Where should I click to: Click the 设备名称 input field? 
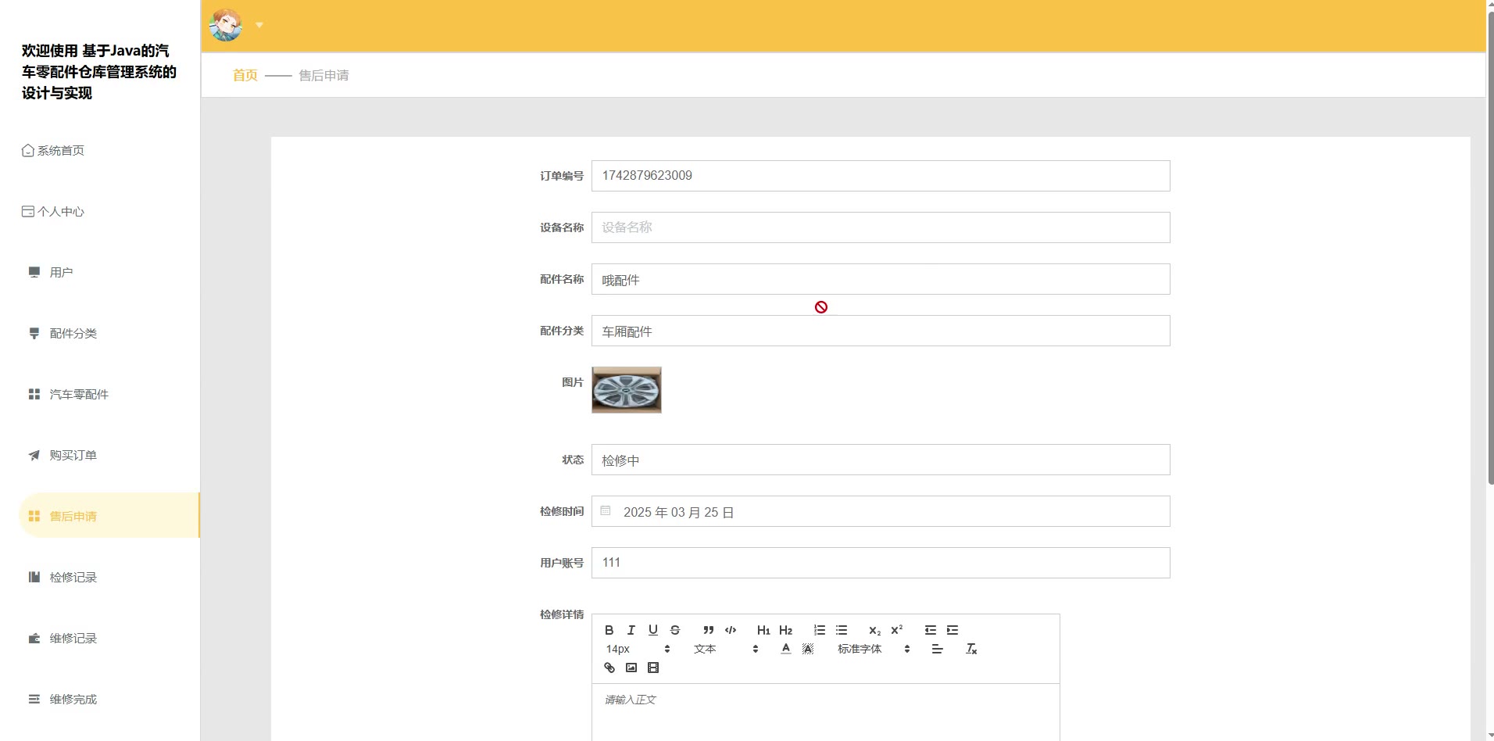click(x=880, y=227)
